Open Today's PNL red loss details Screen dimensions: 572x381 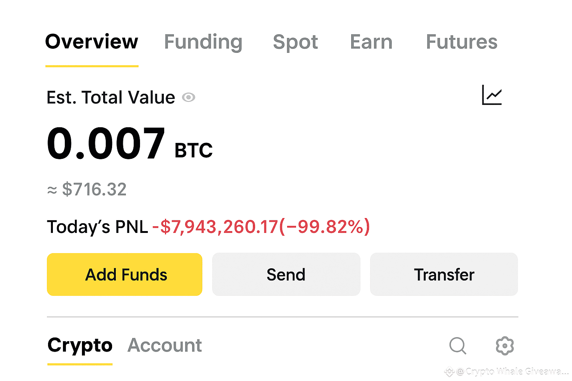tap(261, 227)
